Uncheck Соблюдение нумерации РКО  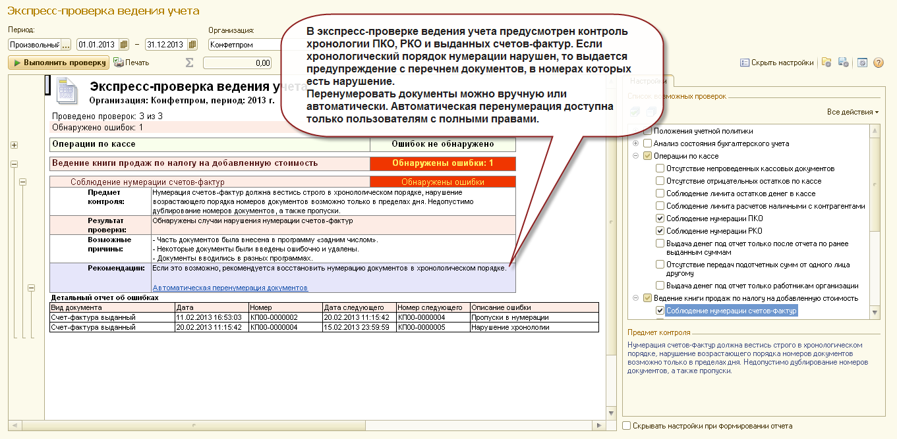[660, 231]
